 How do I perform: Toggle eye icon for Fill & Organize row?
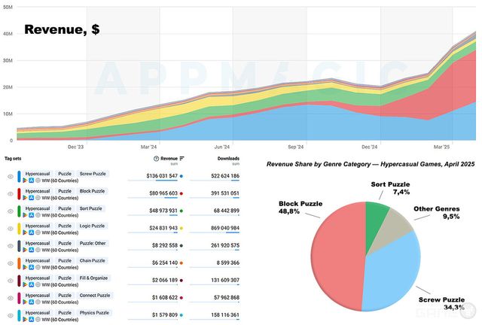11,281
